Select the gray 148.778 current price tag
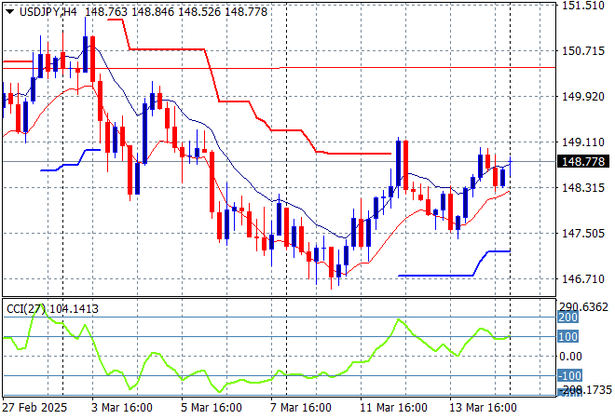Screen dimensions: 615x419 [584, 162]
